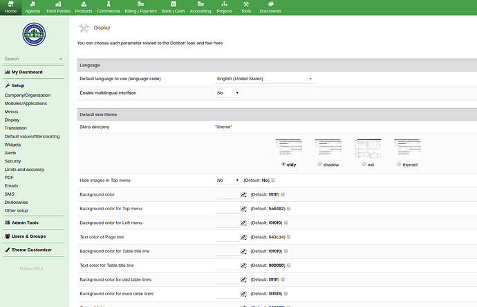Open color picker for odd table lines
Image resolution: width=477 pixels, height=307 pixels.
243,279
